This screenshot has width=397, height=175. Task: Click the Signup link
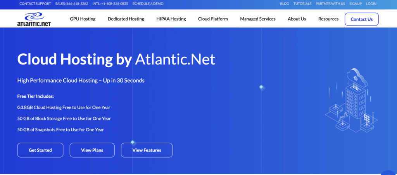point(356,4)
